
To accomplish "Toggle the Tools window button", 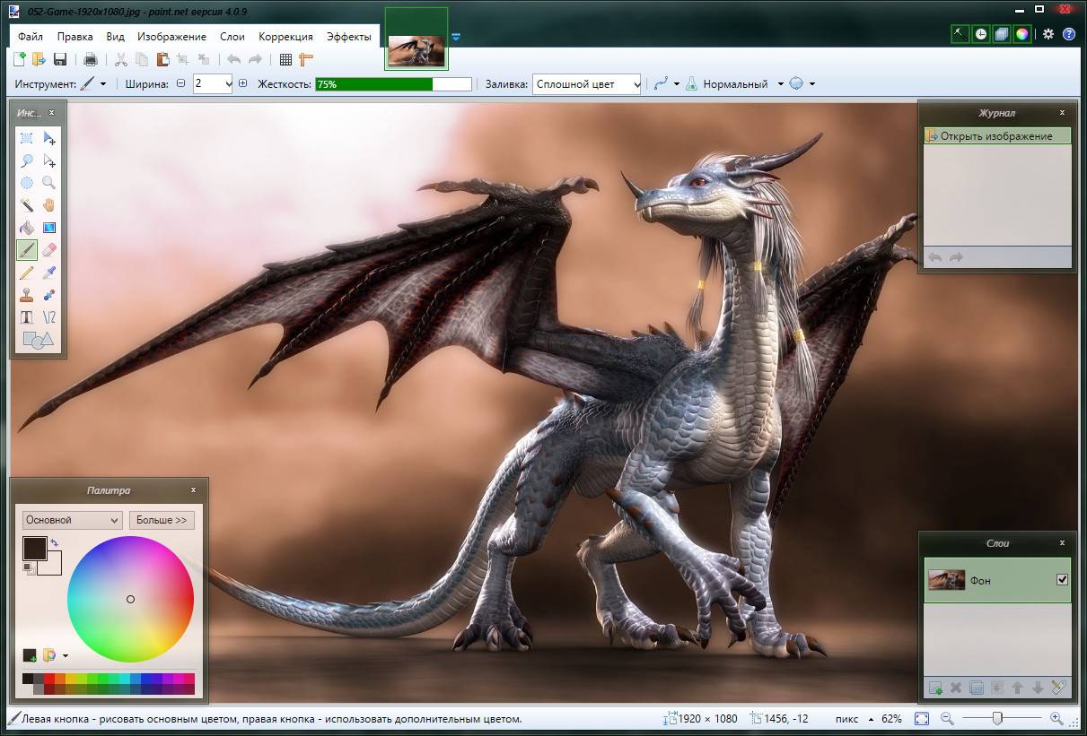I will (x=960, y=34).
